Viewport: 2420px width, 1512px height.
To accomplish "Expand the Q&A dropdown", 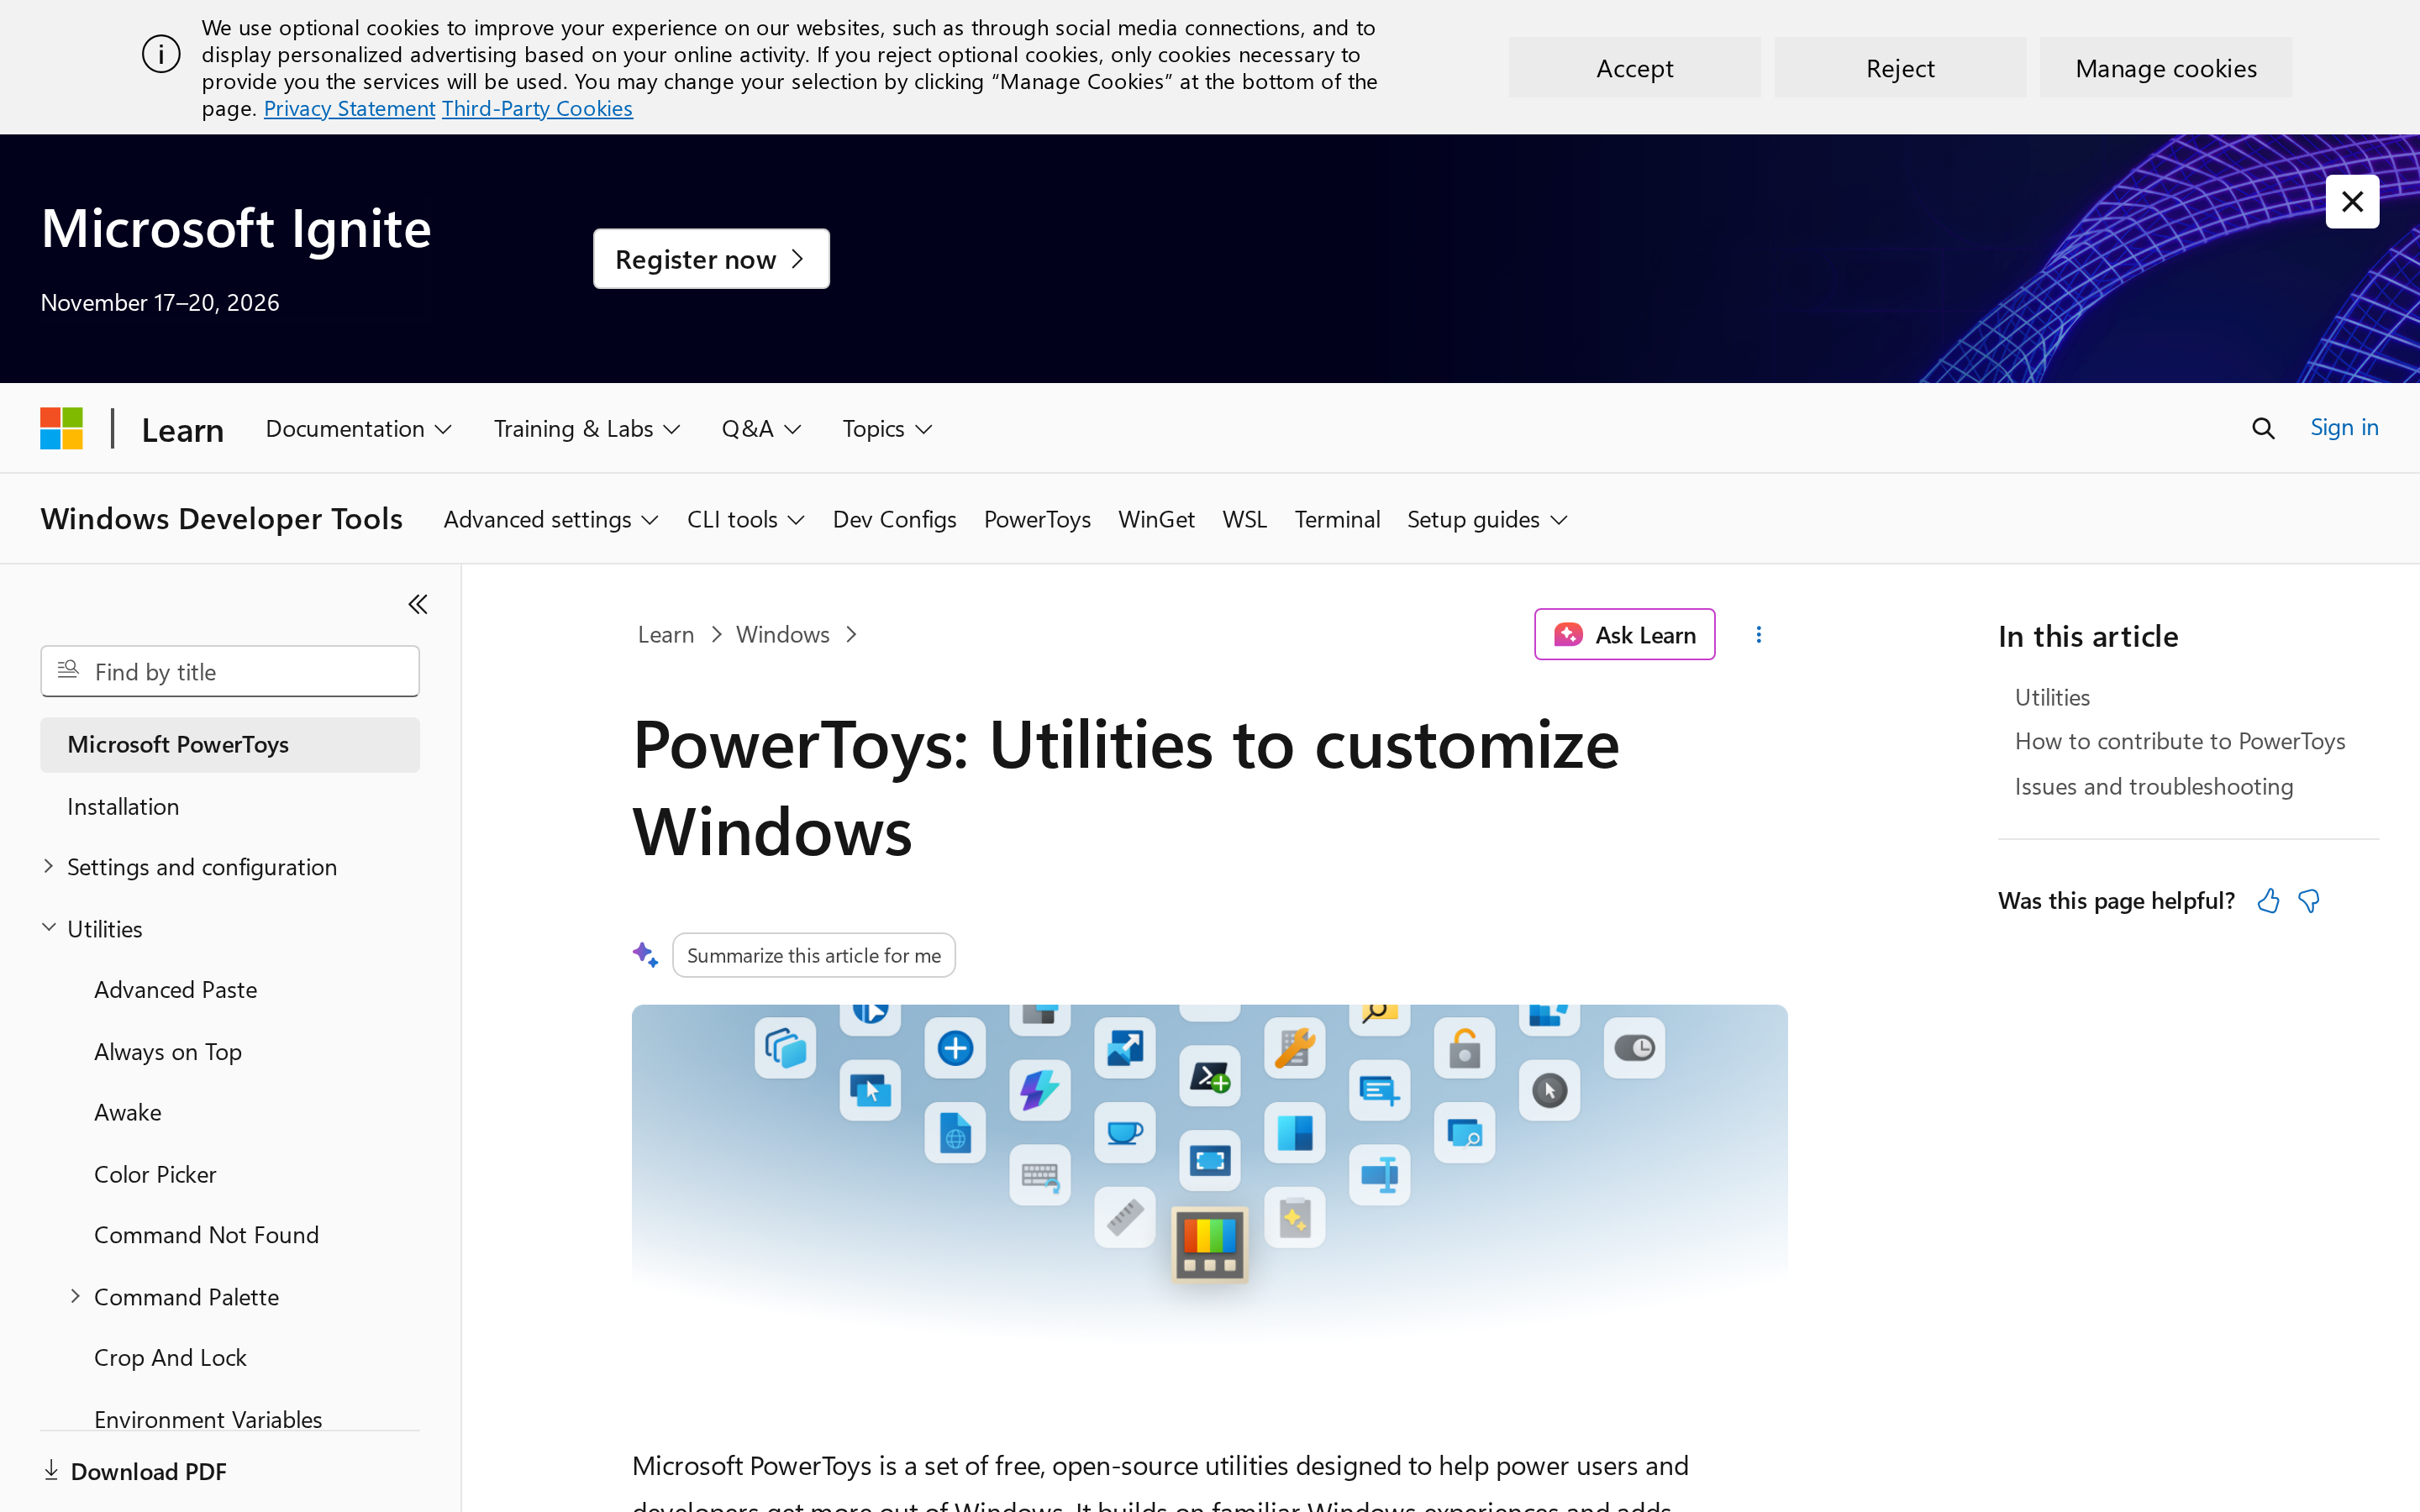I will (x=761, y=428).
